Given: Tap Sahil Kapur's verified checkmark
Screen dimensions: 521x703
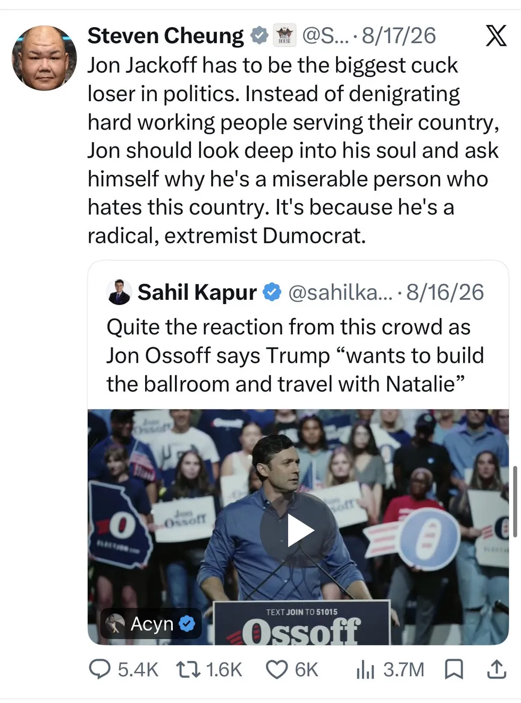Looking at the screenshot, I should [273, 292].
